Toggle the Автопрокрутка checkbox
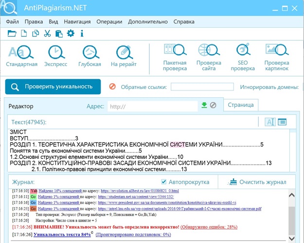The height and width of the screenshot is (243, 304). coord(163,182)
